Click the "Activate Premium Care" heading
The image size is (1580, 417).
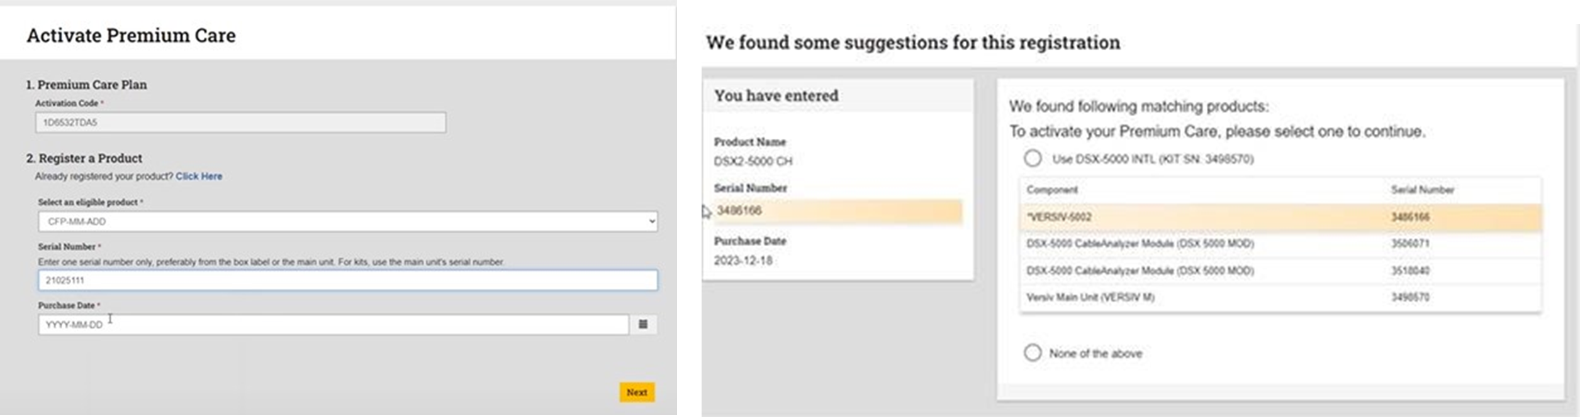[x=130, y=35]
